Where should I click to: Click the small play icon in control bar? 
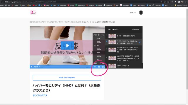coord(32,67)
